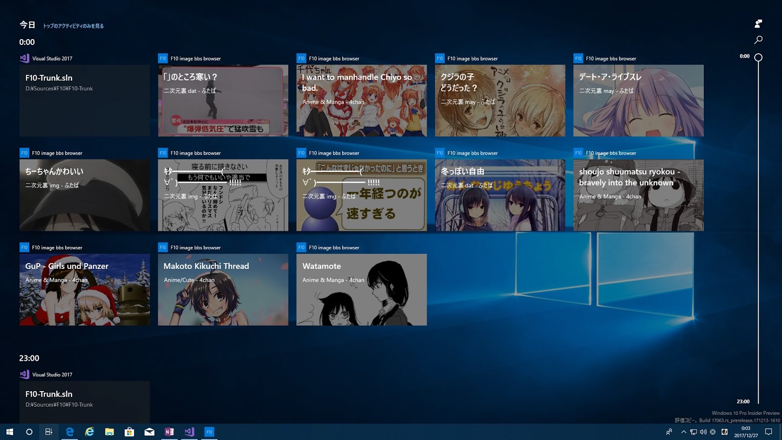The image size is (782, 440).
Task: Click the F10 app icon above 'GuP - Girls und Panzer'
Action: pos(24,247)
